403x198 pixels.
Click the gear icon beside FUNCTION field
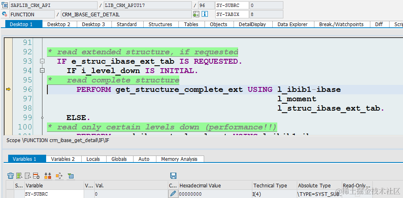click(4, 14)
